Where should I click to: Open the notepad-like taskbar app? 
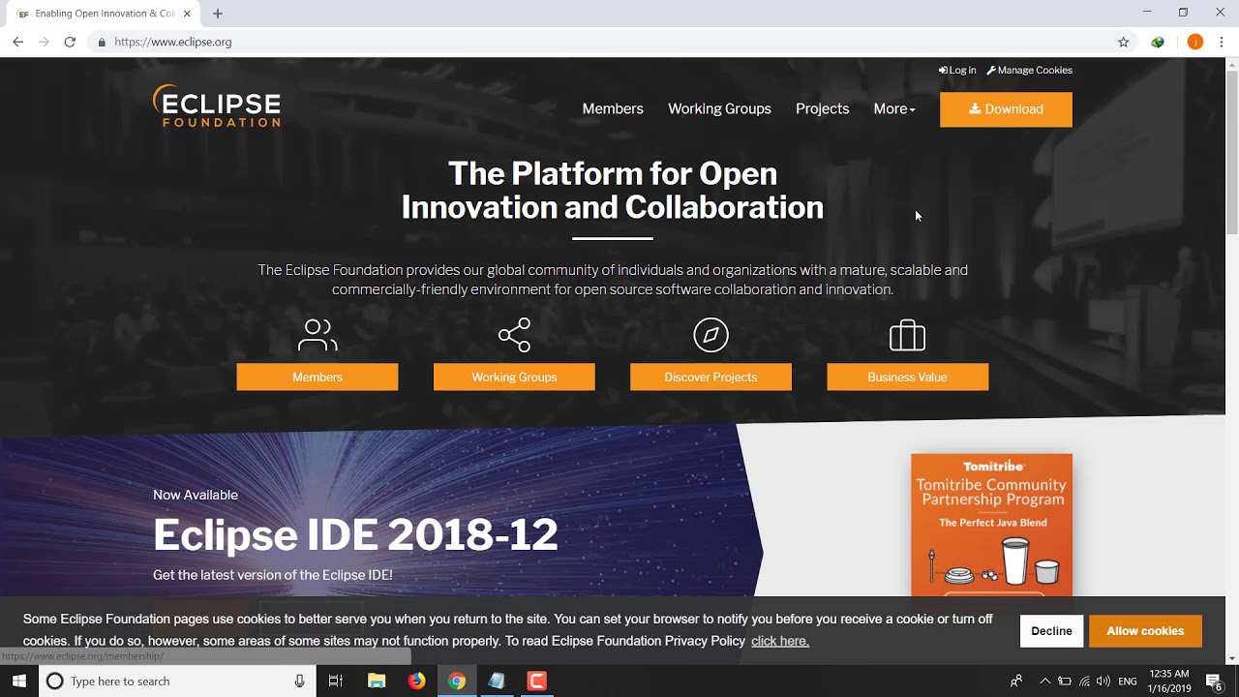pos(497,681)
